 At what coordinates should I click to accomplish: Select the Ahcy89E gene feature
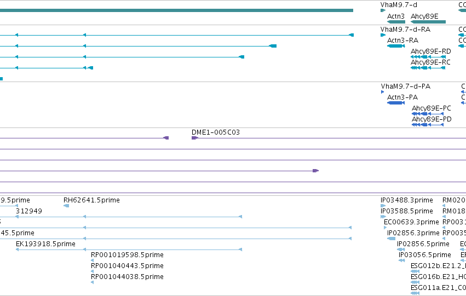428,22
